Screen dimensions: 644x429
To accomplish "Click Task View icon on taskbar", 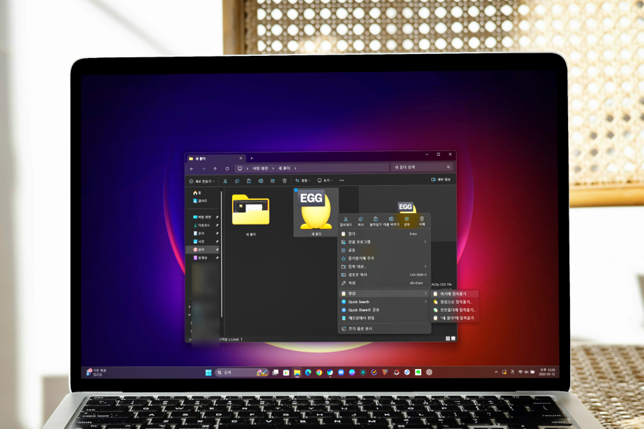I will (x=275, y=372).
